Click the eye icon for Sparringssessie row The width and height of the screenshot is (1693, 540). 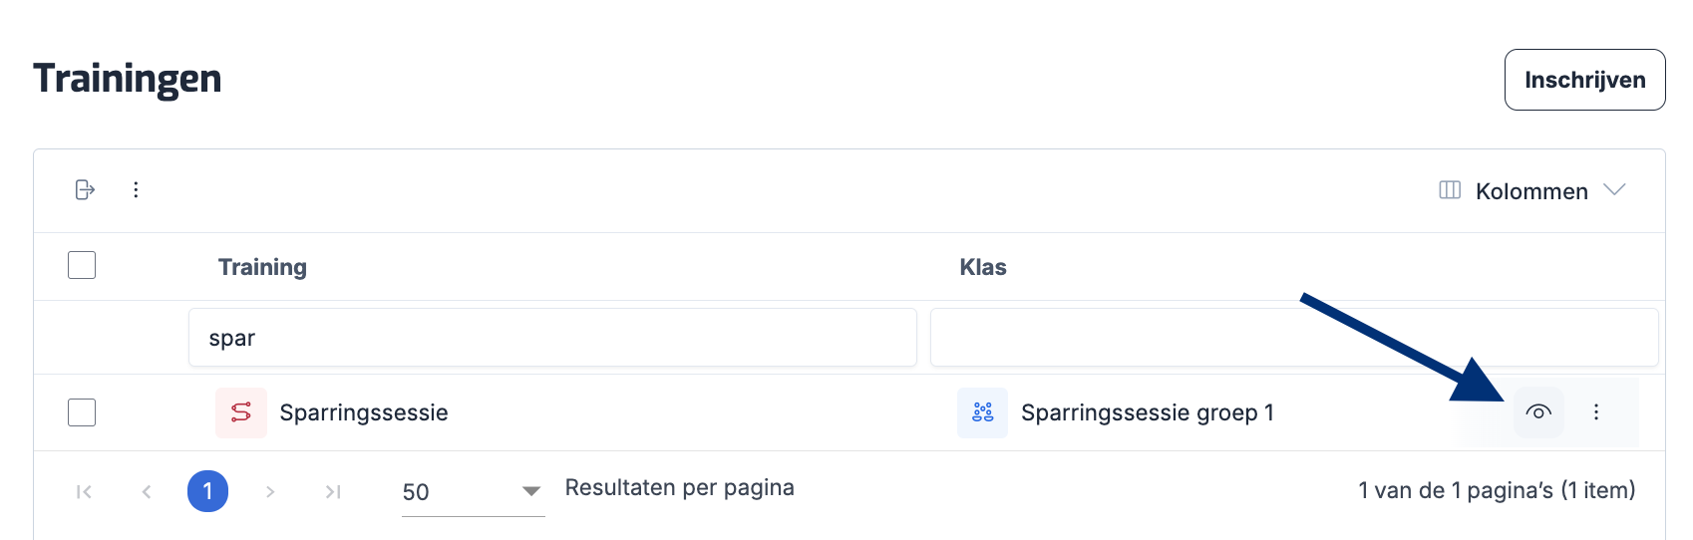[1537, 412]
